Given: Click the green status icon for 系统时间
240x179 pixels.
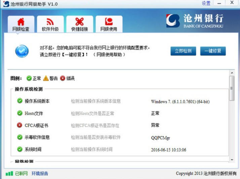Looking at the screenshot, I should coord(20,149).
